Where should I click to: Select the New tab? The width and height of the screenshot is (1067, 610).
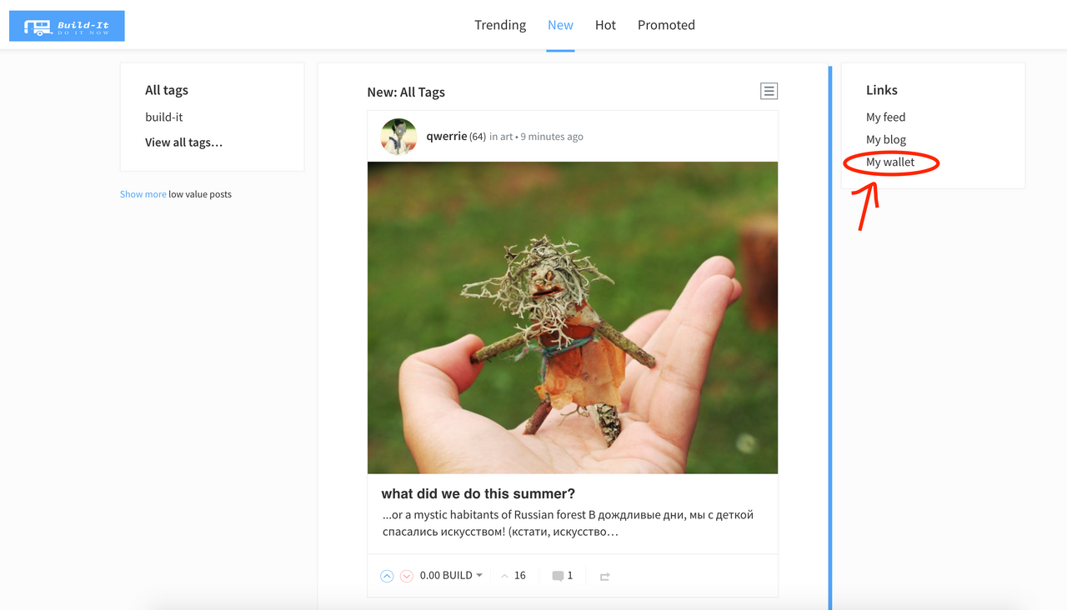coord(560,25)
